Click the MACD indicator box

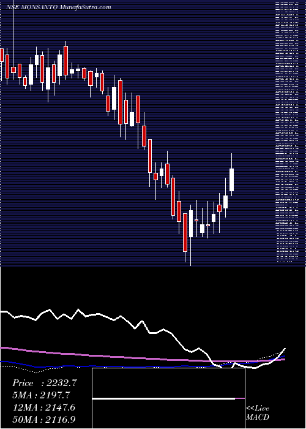[x=168, y=398]
